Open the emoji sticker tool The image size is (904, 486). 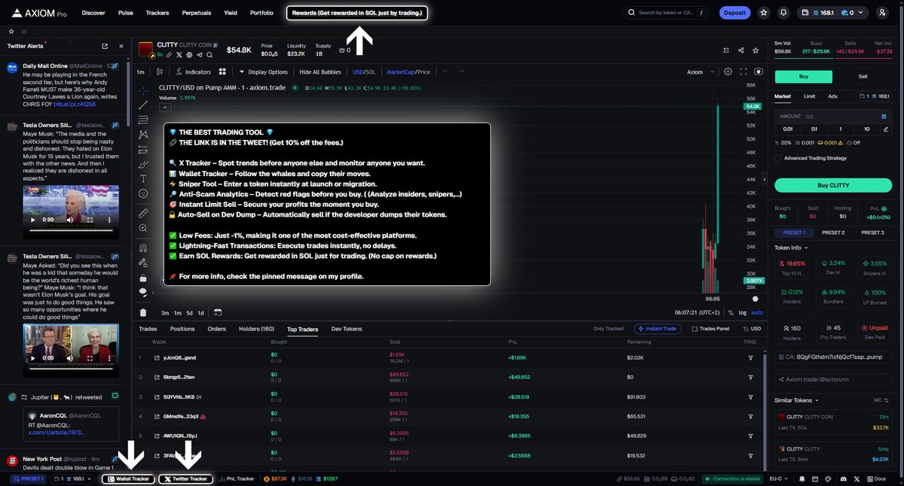coord(143,193)
